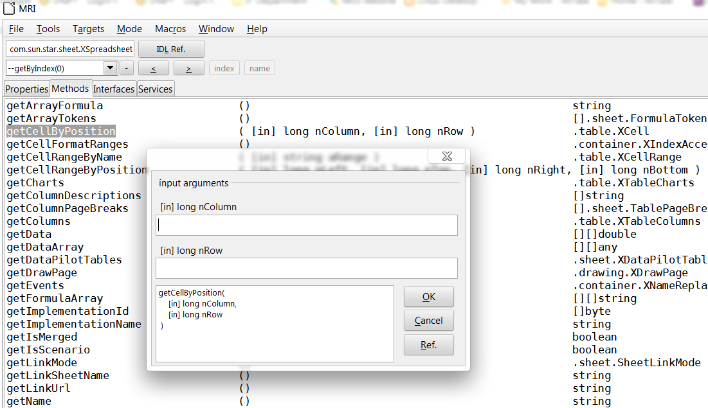Switch to the Properties tab
Viewport: 708px width, 408px height.
tap(26, 89)
